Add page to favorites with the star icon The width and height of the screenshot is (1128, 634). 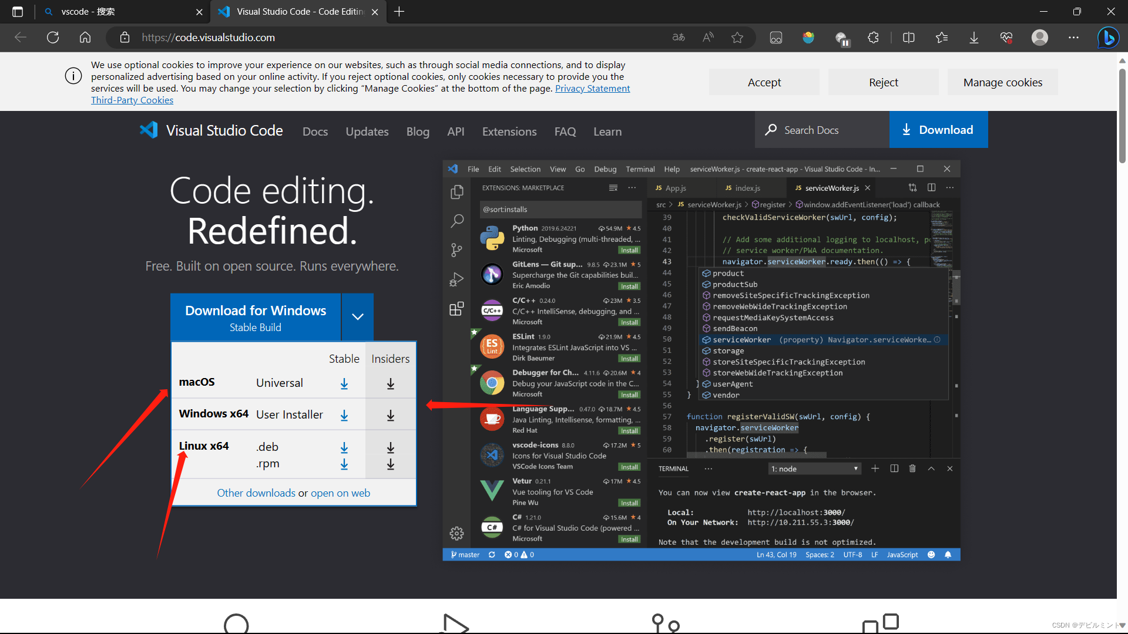pos(737,37)
